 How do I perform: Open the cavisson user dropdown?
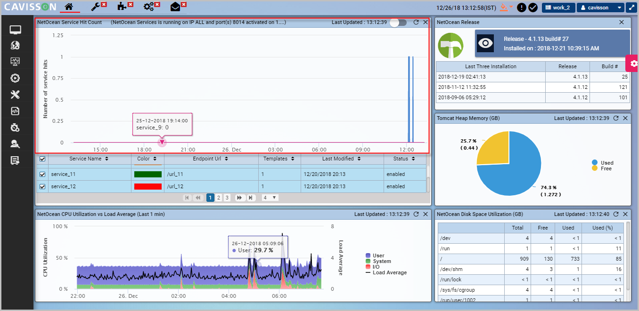coord(599,8)
